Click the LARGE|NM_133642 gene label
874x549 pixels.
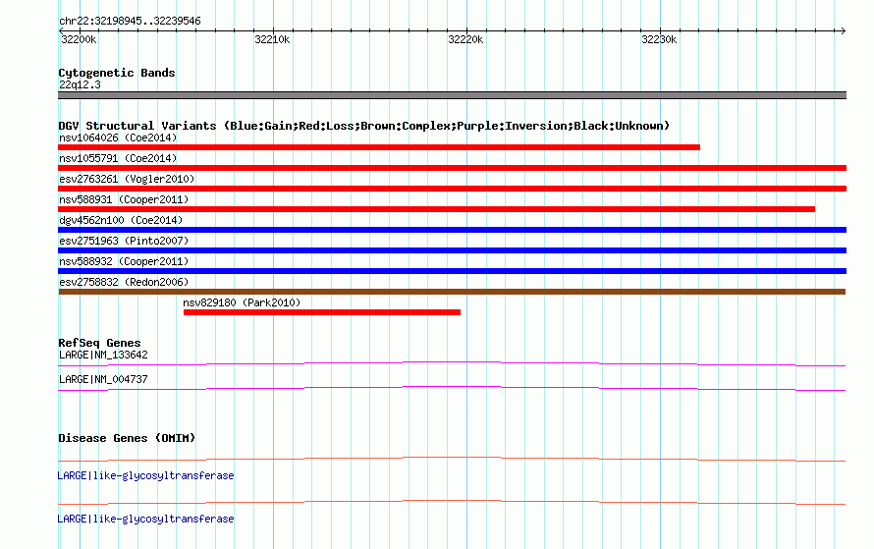click(x=103, y=356)
